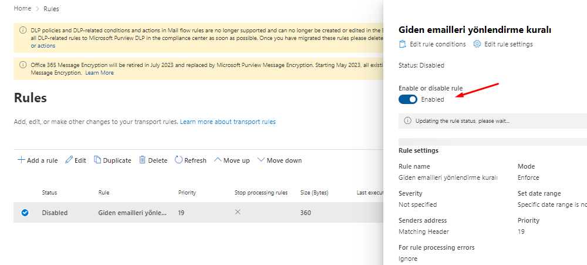Click the Edit pencil icon

(x=69, y=160)
